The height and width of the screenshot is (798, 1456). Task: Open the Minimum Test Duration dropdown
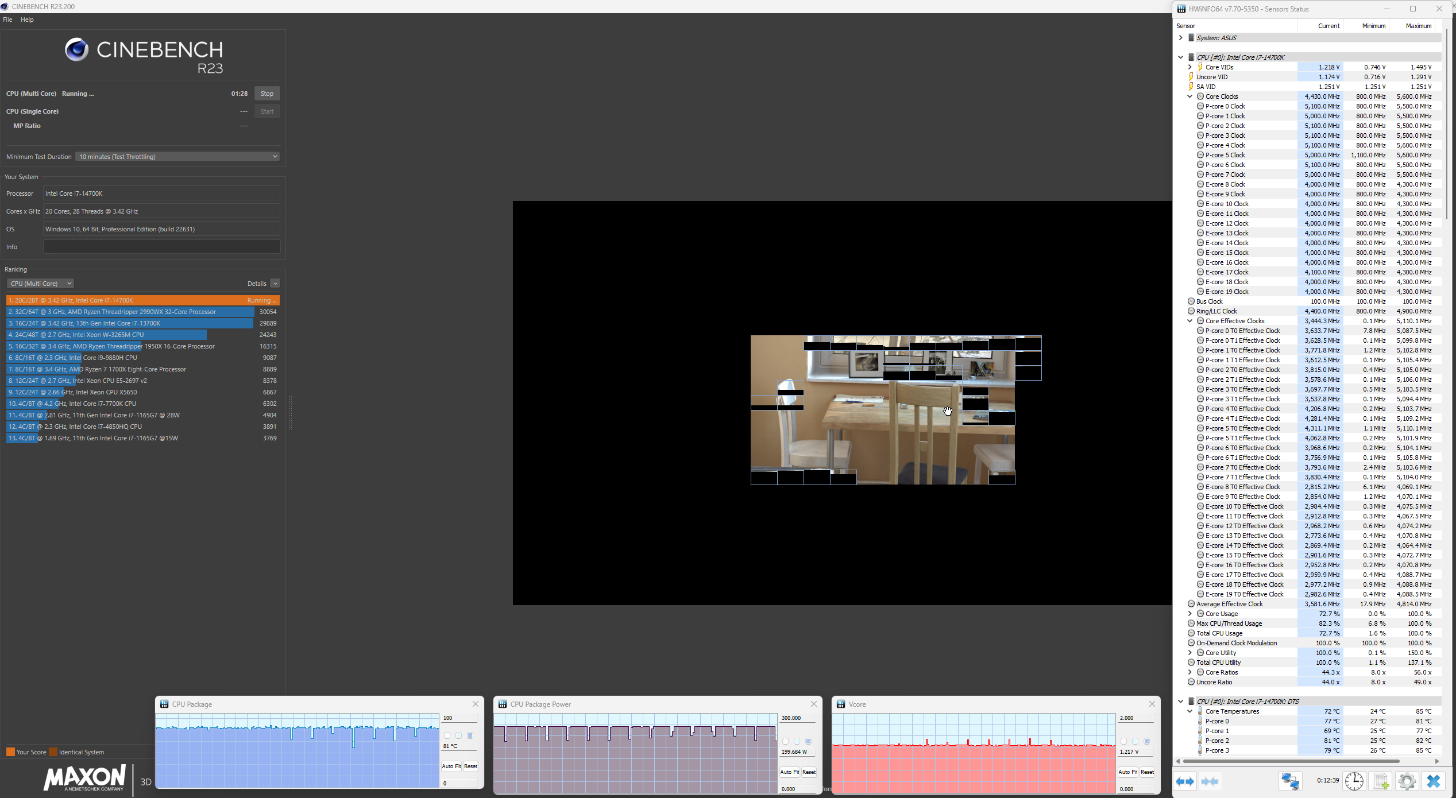(177, 157)
